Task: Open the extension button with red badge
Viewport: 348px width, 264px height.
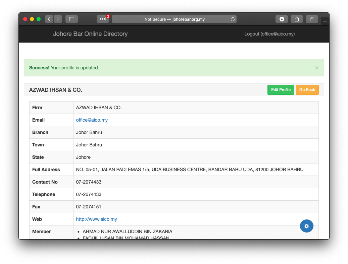Action: coord(103,19)
